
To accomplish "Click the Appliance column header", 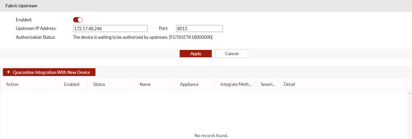I will click(189, 84).
